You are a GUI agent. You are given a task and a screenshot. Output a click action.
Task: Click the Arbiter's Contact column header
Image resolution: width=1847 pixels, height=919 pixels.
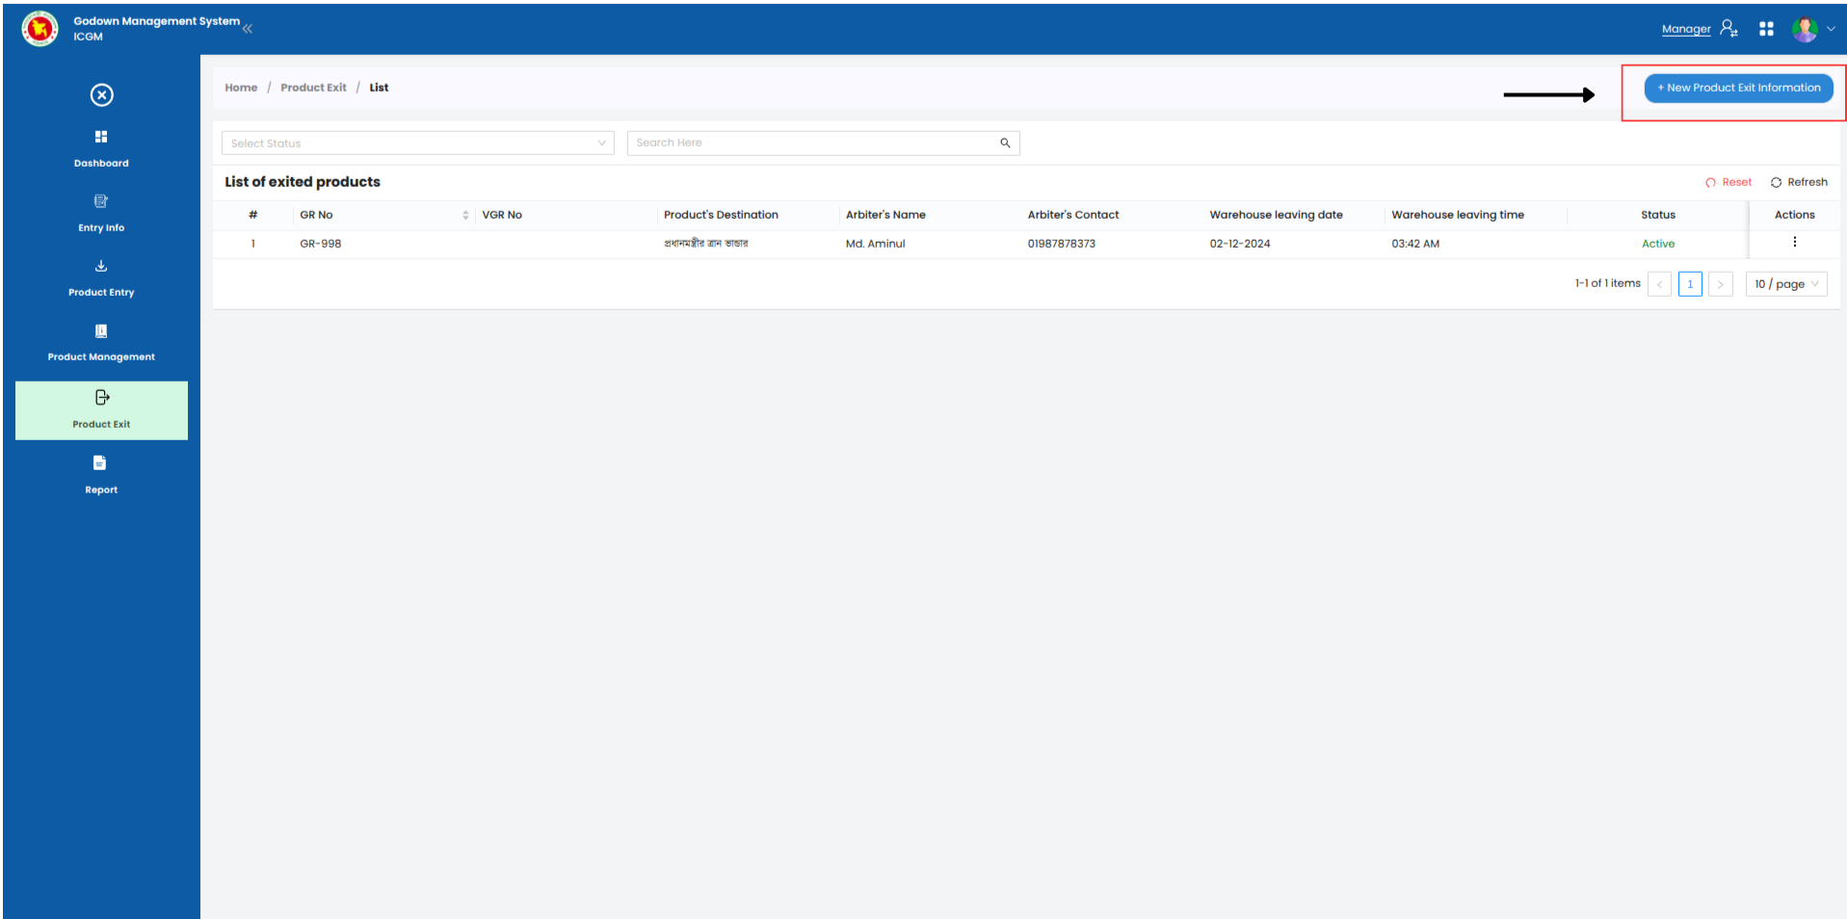pyautogui.click(x=1073, y=215)
